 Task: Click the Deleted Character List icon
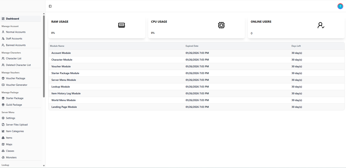(x=3, y=65)
